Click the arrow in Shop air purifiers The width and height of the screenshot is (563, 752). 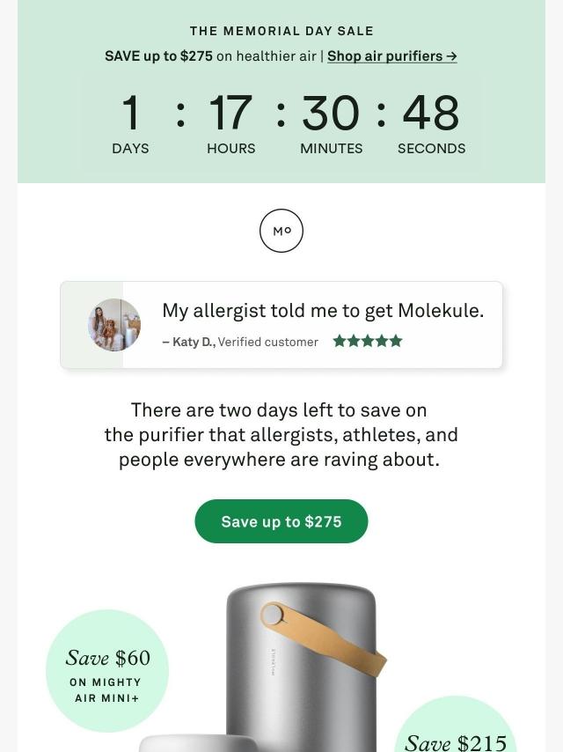(451, 56)
